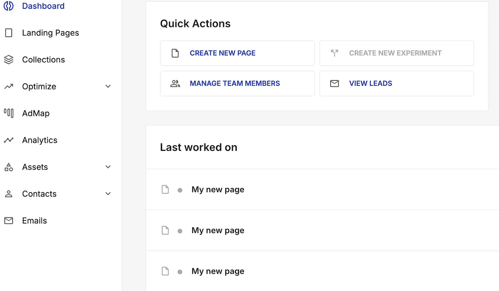
Task: Click the Dashboard logo icon
Action: point(8,6)
